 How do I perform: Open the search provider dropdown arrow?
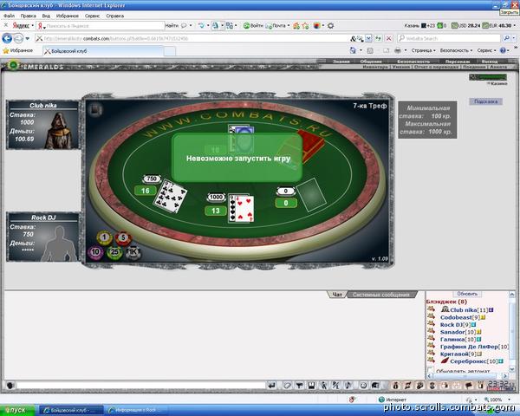[514, 38]
